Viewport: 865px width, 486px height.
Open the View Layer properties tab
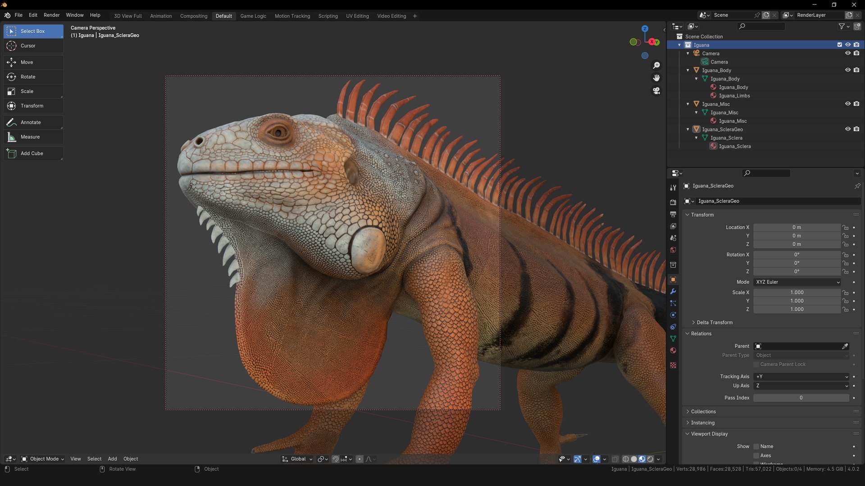click(673, 226)
